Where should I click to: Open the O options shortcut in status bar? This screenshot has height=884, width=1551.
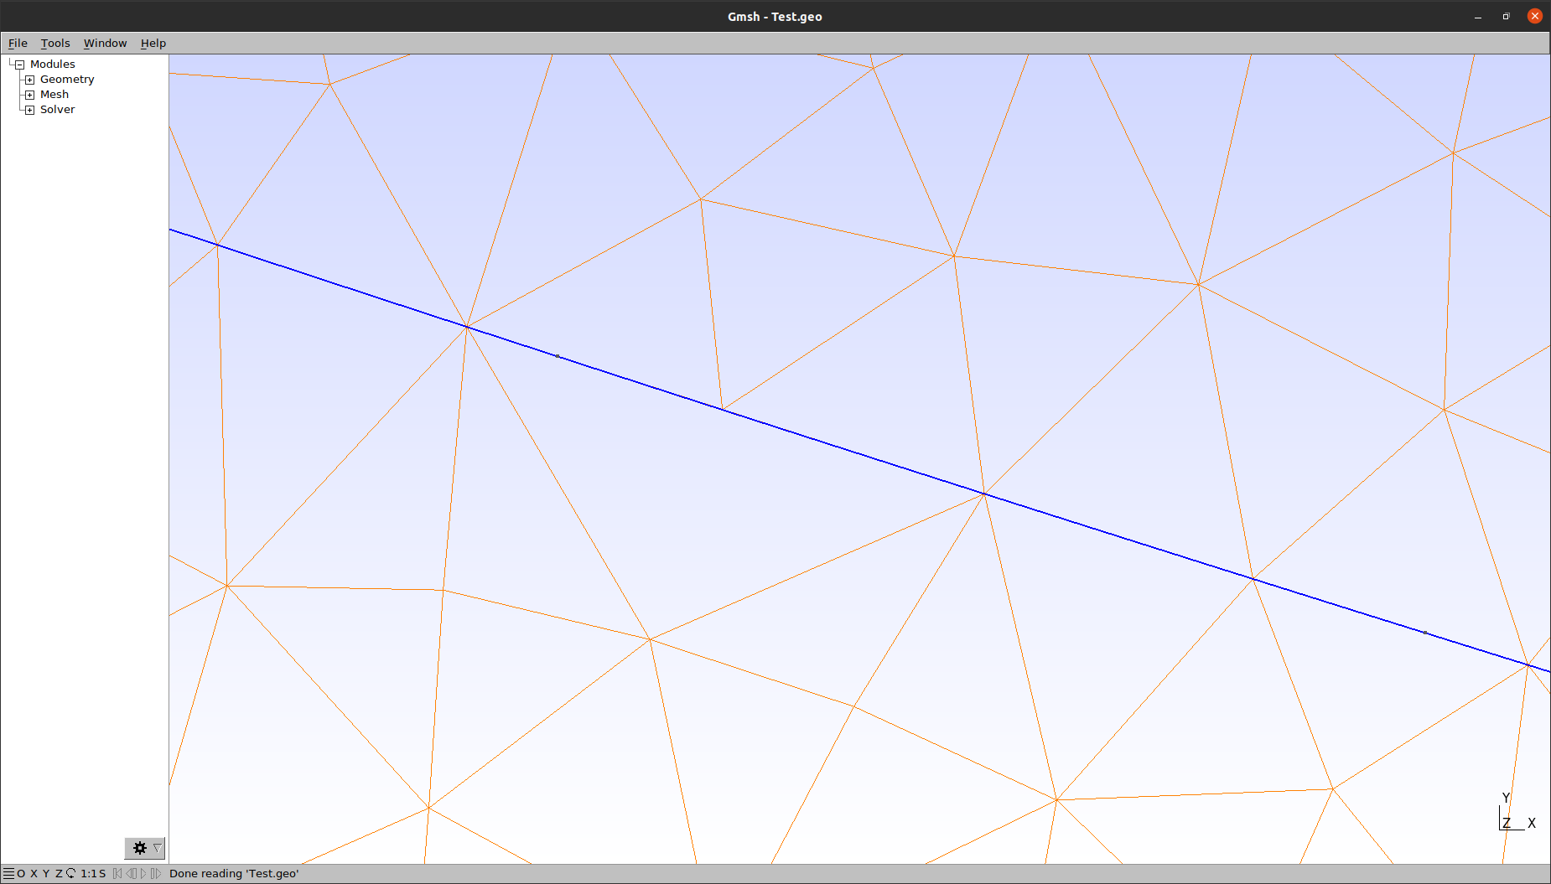pos(21,873)
